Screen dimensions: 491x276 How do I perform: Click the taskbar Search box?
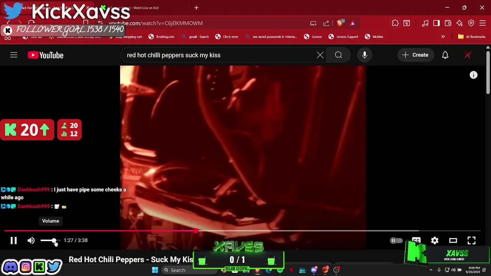click(189, 270)
